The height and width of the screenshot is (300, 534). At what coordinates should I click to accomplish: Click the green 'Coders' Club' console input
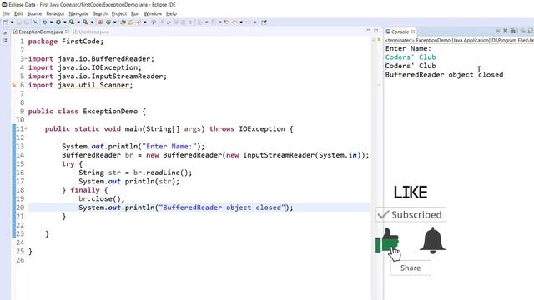[x=411, y=57]
